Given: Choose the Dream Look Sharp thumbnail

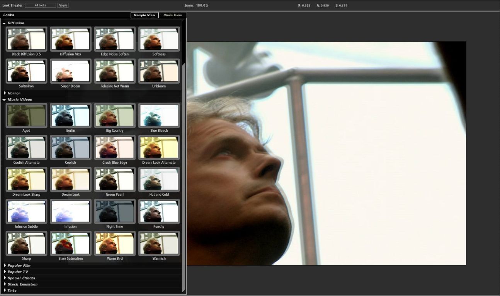Looking at the screenshot, I should coord(26,179).
